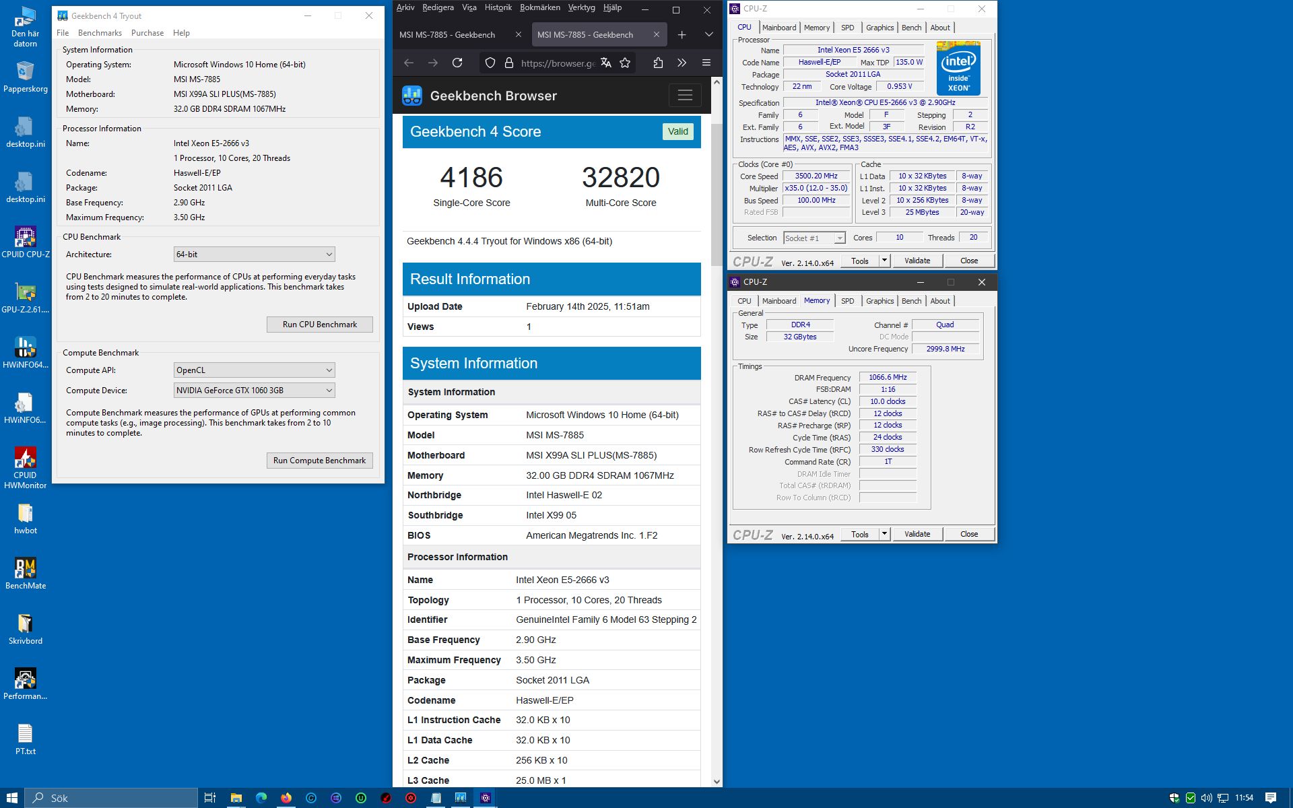Open Task View on the taskbar
Viewport: 1293px width, 808px height.
click(x=210, y=798)
